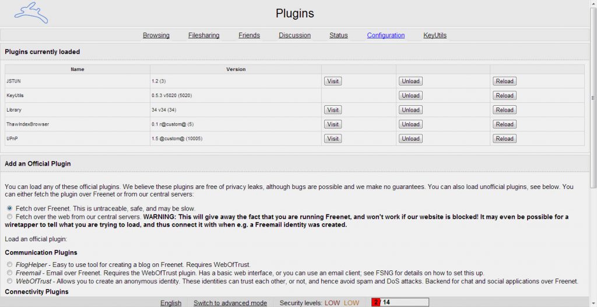The height and width of the screenshot is (307, 597).
Task: Unload the JSTUN plugin
Action: tap(410, 81)
